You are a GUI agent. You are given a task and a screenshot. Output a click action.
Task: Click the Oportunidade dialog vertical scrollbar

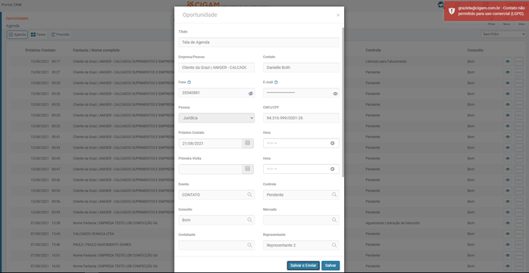(x=343, y=101)
